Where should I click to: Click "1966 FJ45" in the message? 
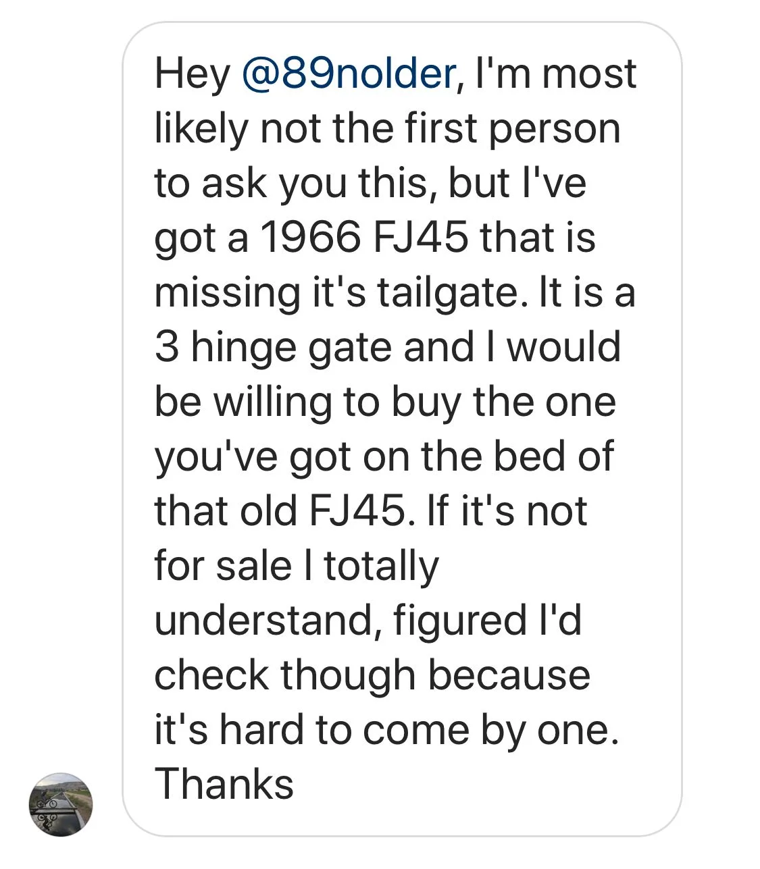[x=363, y=238]
